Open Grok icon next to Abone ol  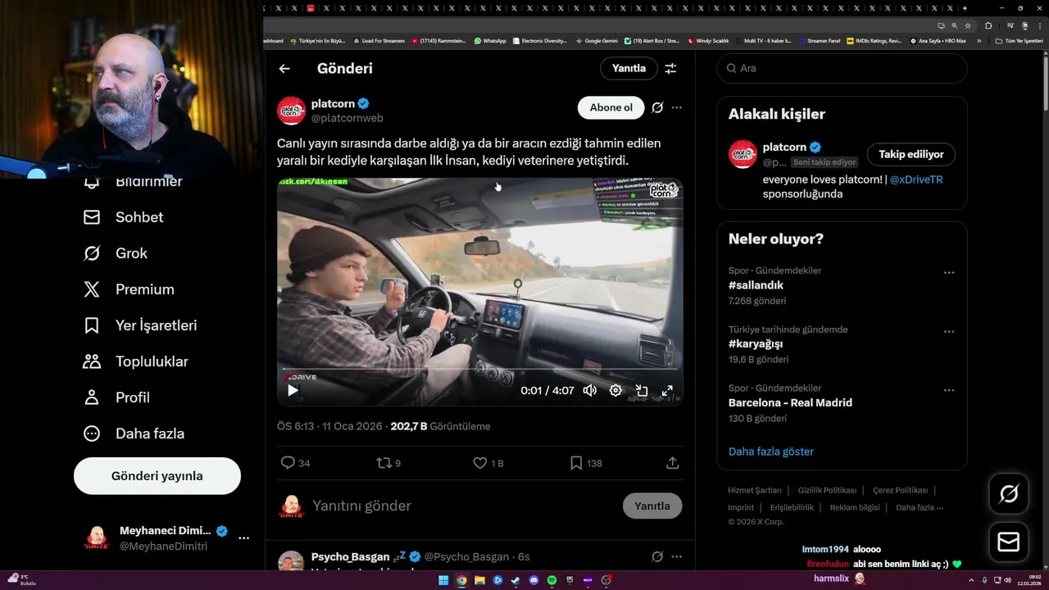[657, 107]
